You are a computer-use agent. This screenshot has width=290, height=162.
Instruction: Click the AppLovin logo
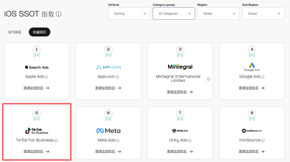tap(108, 67)
